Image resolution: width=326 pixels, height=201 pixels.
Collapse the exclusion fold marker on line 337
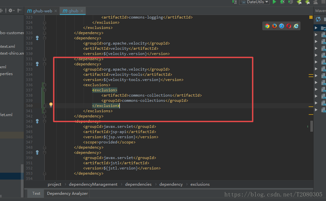[x=44, y=90]
